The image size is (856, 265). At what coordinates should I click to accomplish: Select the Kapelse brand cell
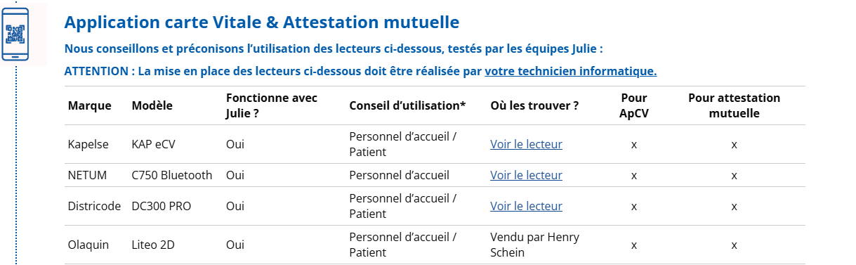coord(88,144)
